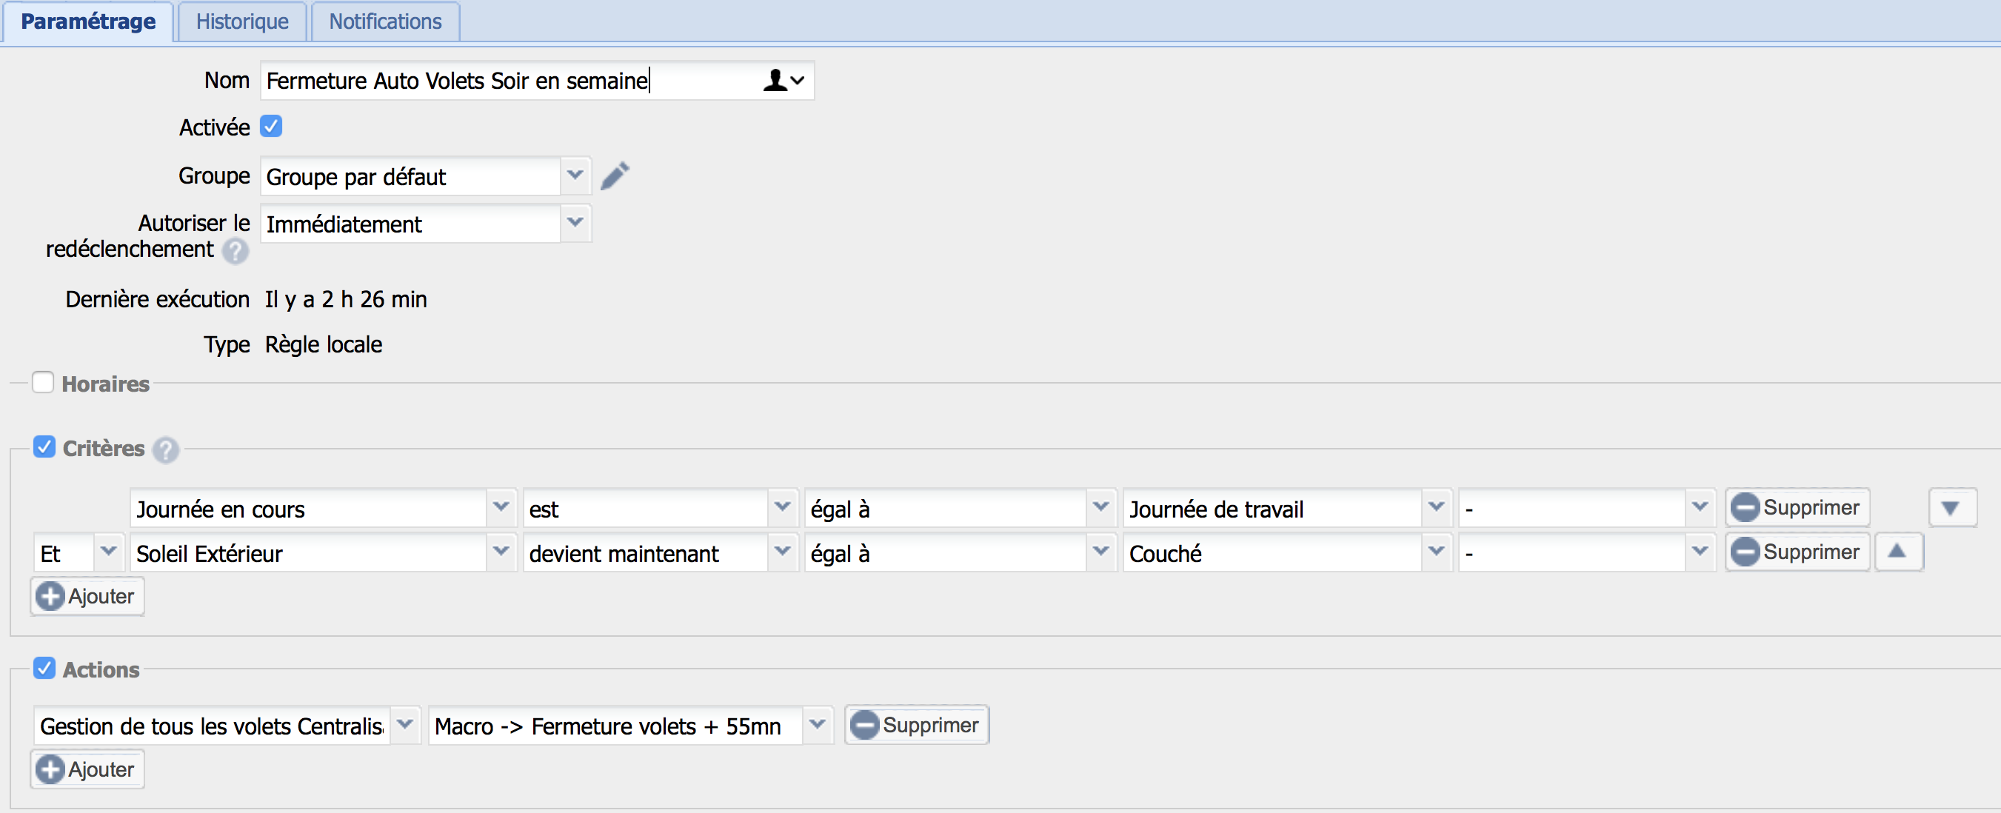Enable the Horaires checkbox
The image size is (2001, 813).
(43, 382)
